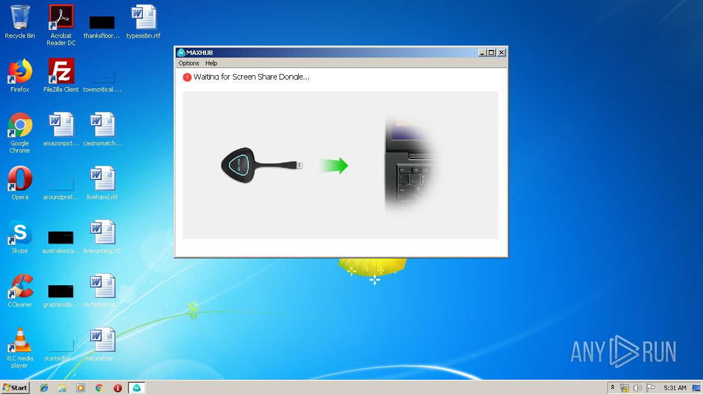Click the MAXHUB logo icon in title bar

(x=181, y=53)
